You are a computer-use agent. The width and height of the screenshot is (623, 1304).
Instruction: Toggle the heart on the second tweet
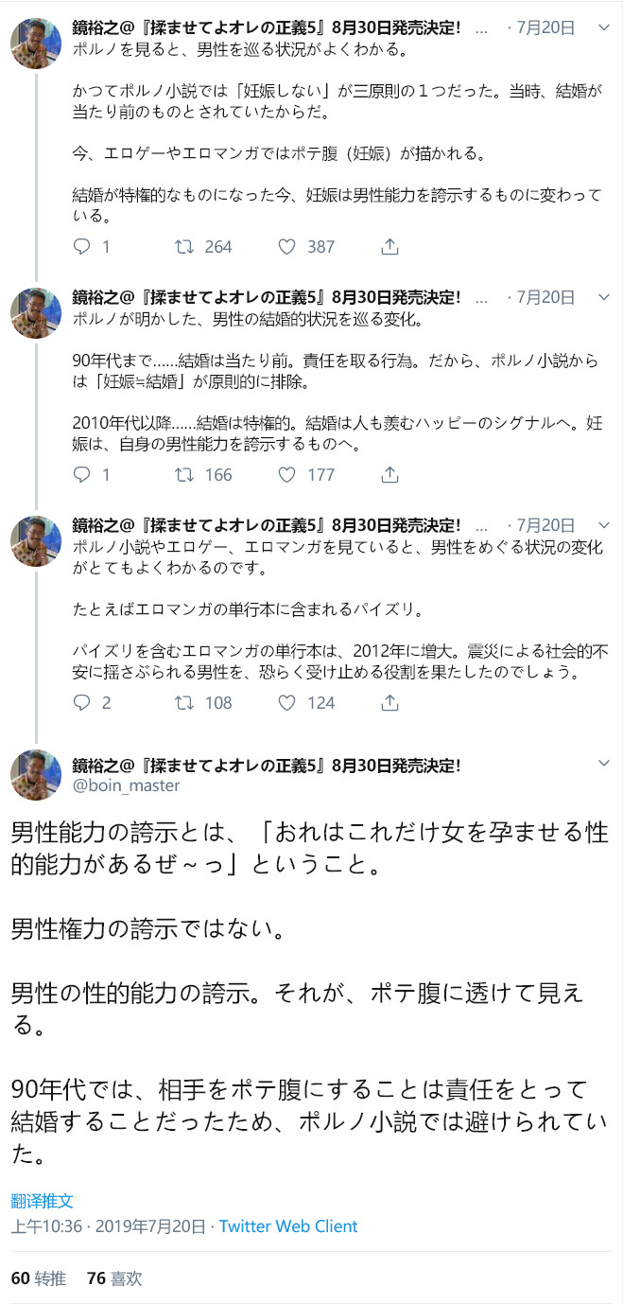point(287,477)
